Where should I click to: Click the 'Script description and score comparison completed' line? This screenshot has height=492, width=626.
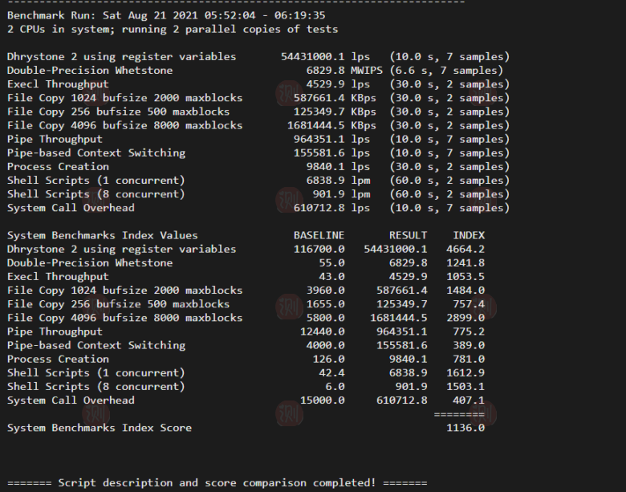click(x=217, y=483)
